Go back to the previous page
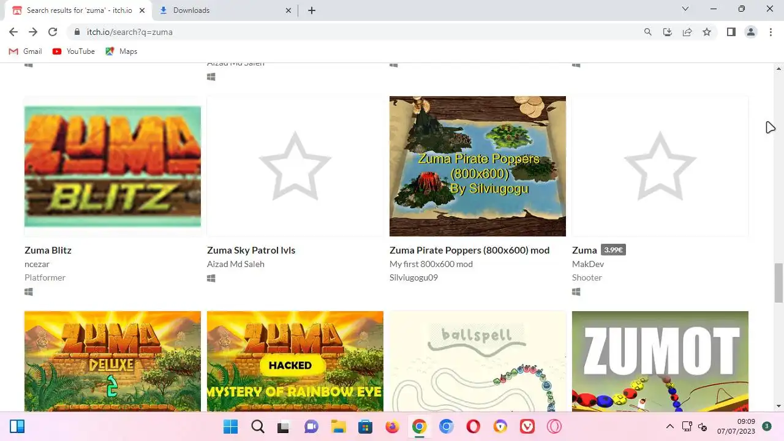The width and height of the screenshot is (784, 441). 13,32
